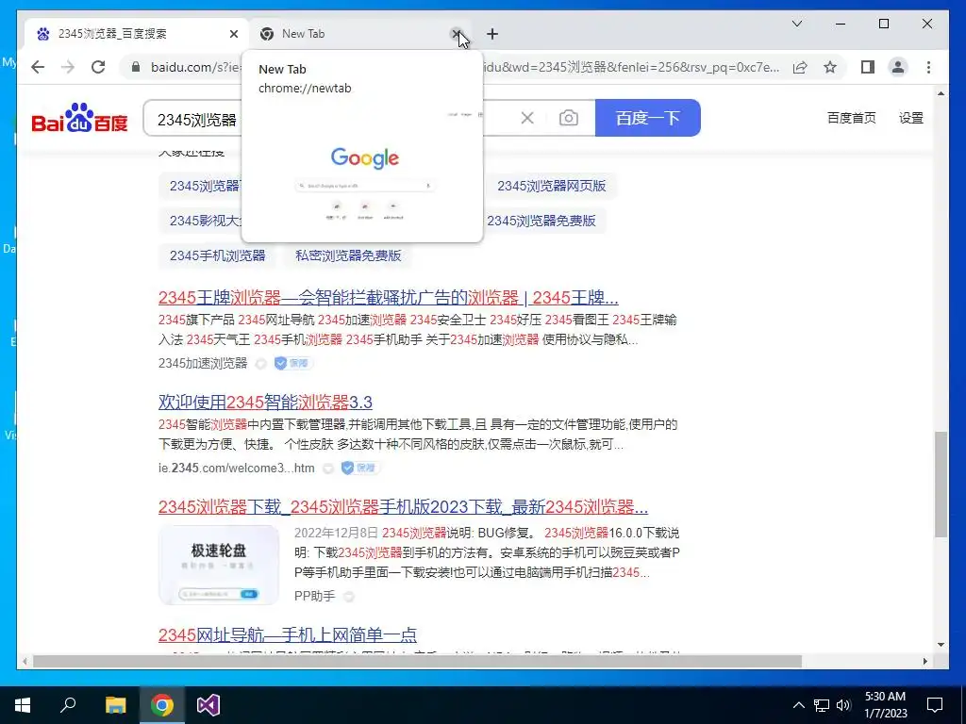Click the 百度一下 search button

(x=647, y=118)
